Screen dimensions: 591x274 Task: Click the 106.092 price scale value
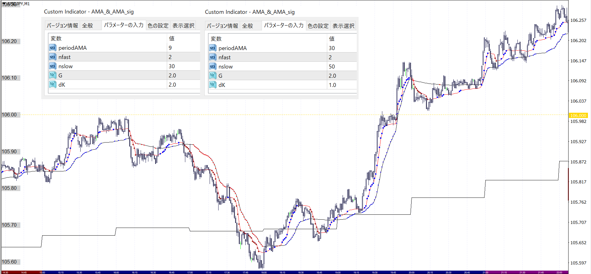[x=578, y=81]
